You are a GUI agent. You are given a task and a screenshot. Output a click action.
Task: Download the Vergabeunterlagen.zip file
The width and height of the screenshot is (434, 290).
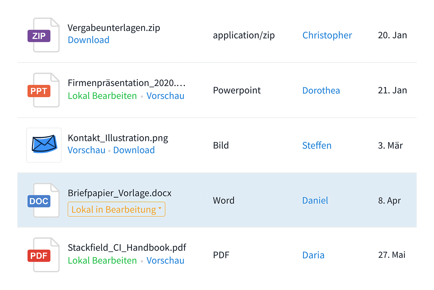[88, 40]
